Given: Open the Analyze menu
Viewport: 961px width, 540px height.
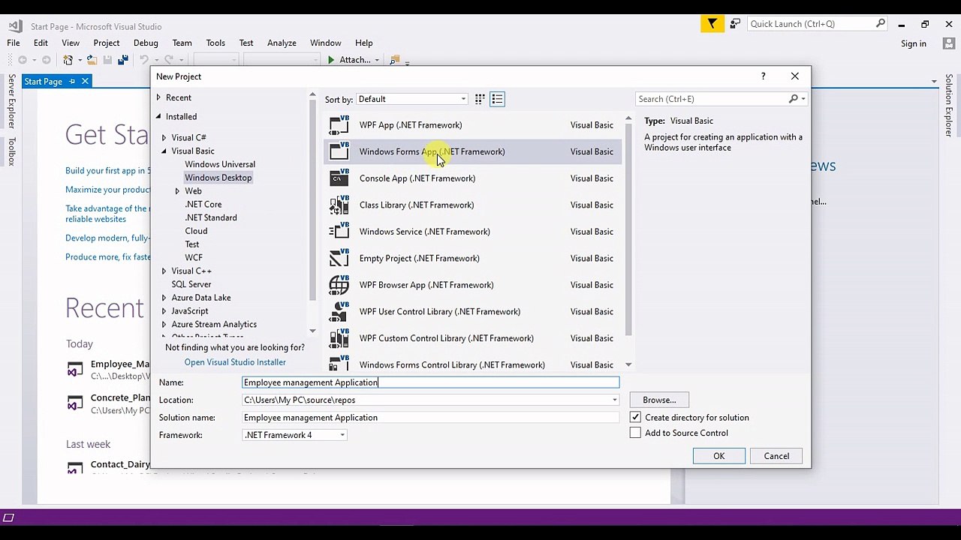Looking at the screenshot, I should (282, 43).
